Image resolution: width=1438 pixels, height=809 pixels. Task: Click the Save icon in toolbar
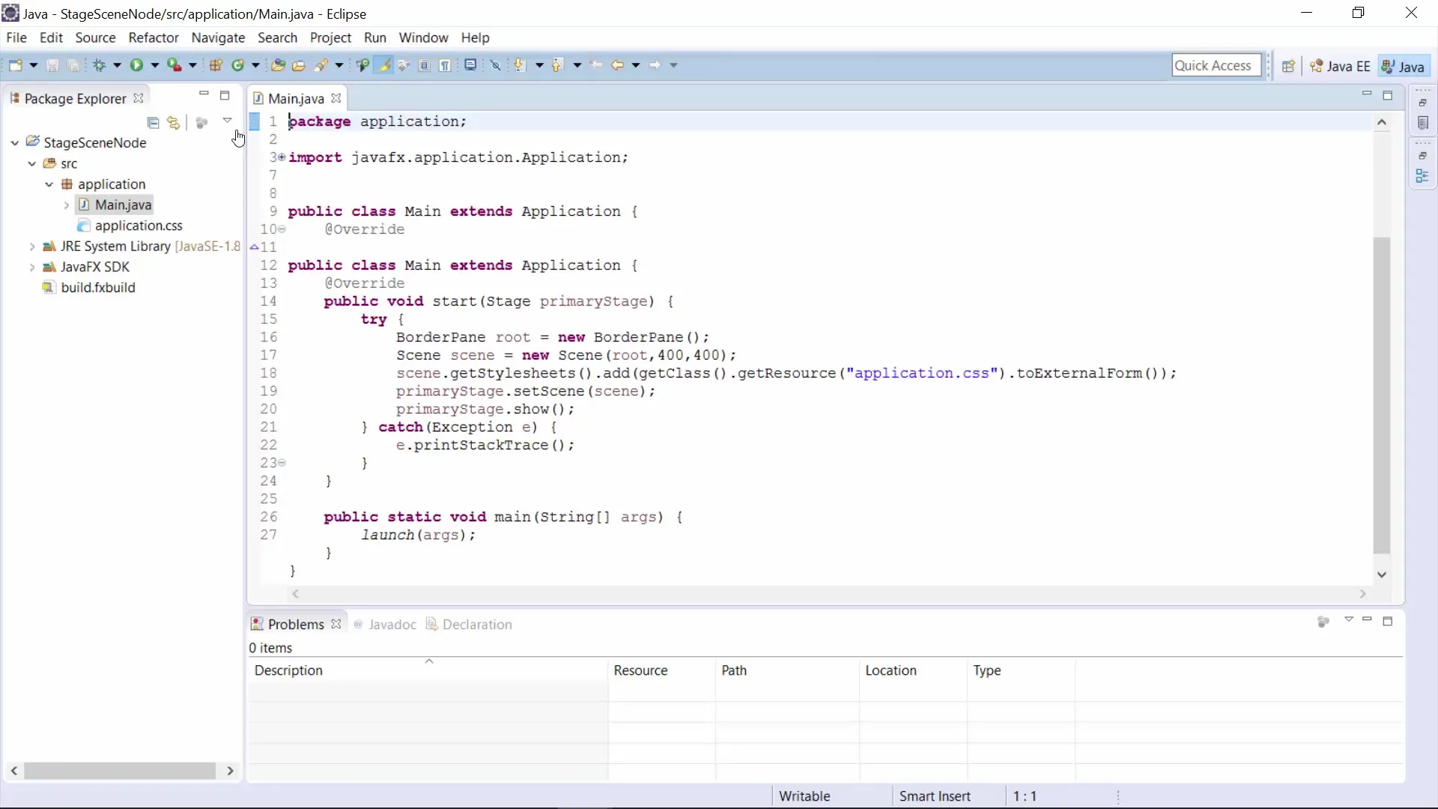pyautogui.click(x=52, y=66)
